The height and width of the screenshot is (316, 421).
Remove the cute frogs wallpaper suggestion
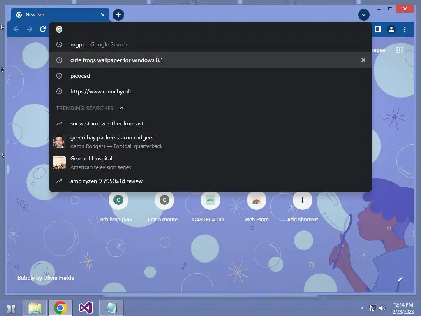pyautogui.click(x=363, y=60)
